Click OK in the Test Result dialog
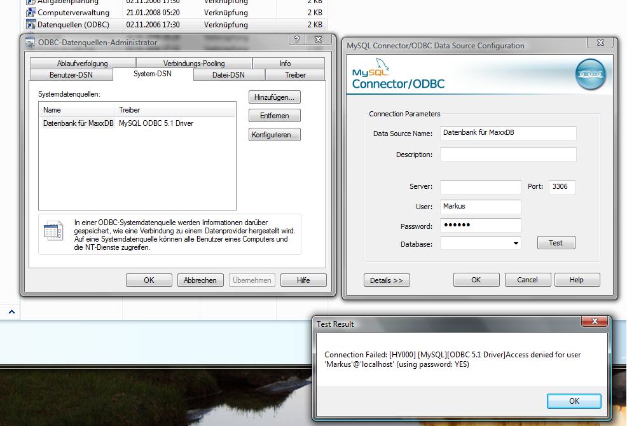This screenshot has height=426, width=627. coord(574,401)
